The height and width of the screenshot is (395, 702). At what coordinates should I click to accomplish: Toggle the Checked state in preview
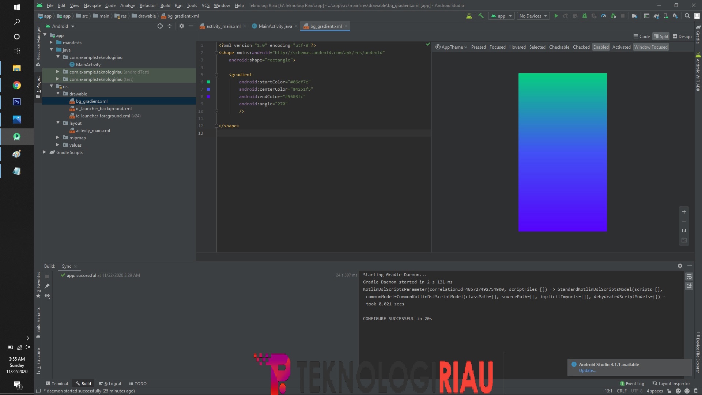click(581, 47)
